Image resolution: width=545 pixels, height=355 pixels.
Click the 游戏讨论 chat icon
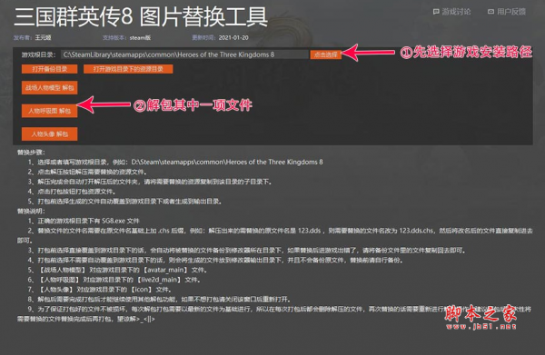pyautogui.click(x=436, y=12)
